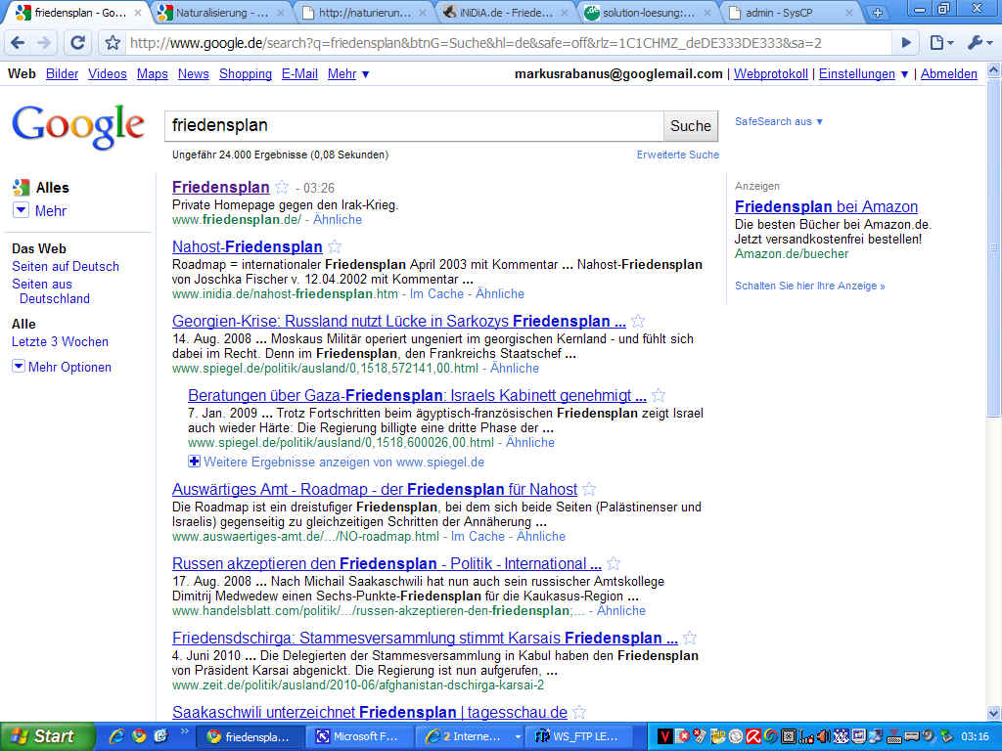1002x751 pixels.
Task: Switch to the solution-loesung tab
Action: tap(648, 12)
